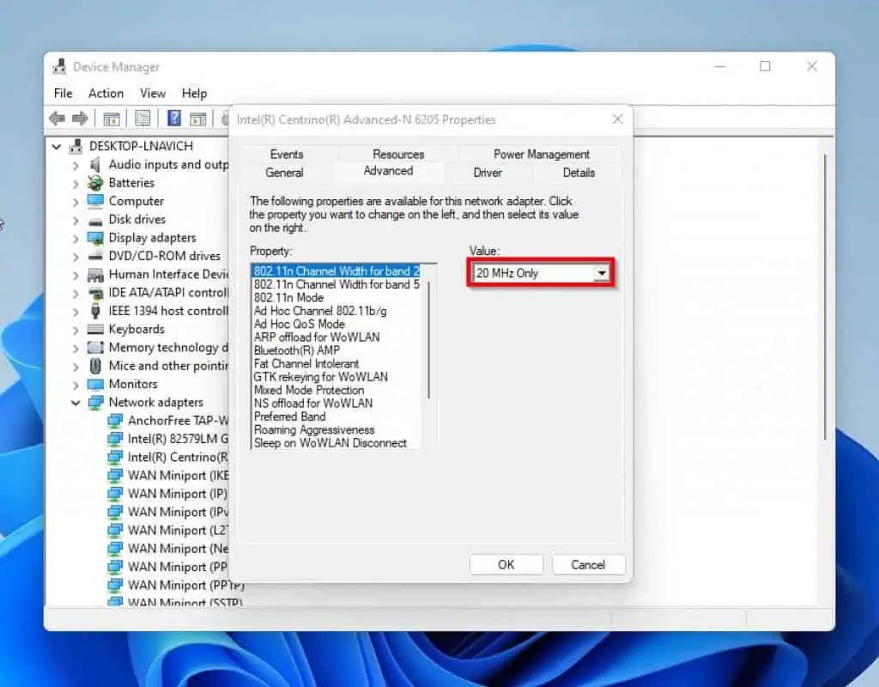The image size is (879, 687).
Task: Expand the Monitors tree node
Action: pos(76,385)
